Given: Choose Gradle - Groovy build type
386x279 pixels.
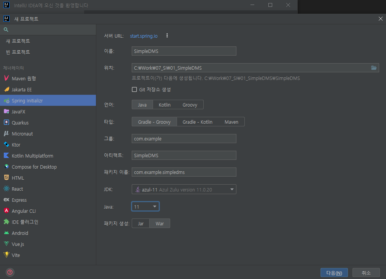Looking at the screenshot, I should [x=154, y=122].
